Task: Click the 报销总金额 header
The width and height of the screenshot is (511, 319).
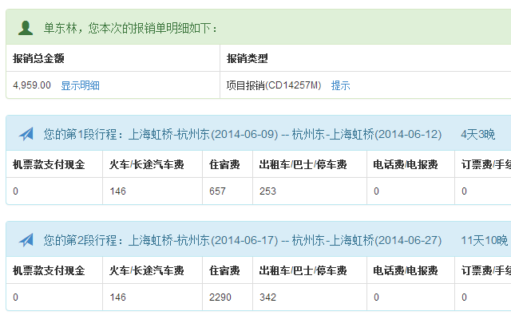Action: click(x=38, y=58)
